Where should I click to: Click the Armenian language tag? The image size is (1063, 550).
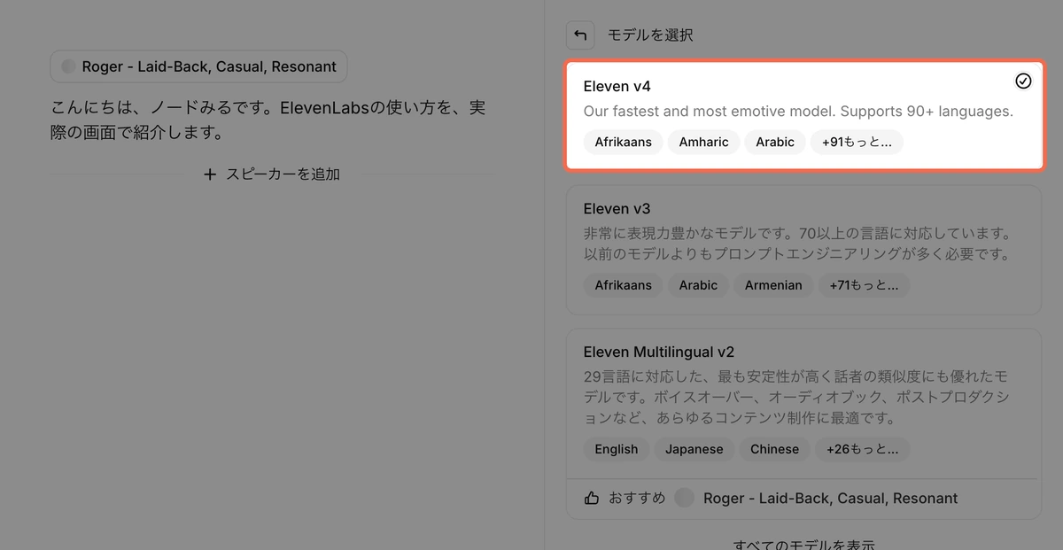pyautogui.click(x=773, y=285)
